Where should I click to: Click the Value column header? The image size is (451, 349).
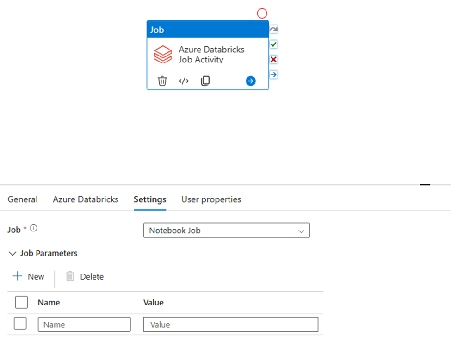click(154, 303)
